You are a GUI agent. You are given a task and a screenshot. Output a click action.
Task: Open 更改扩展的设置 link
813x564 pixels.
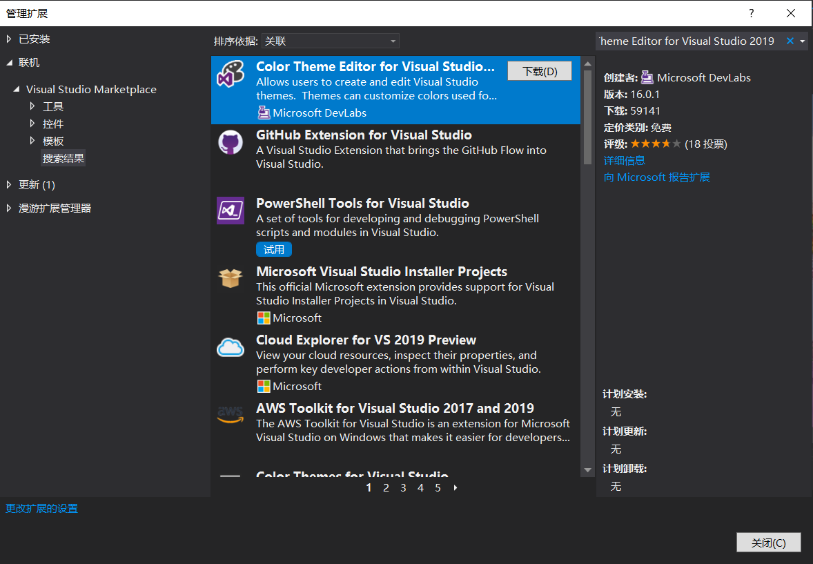point(41,509)
